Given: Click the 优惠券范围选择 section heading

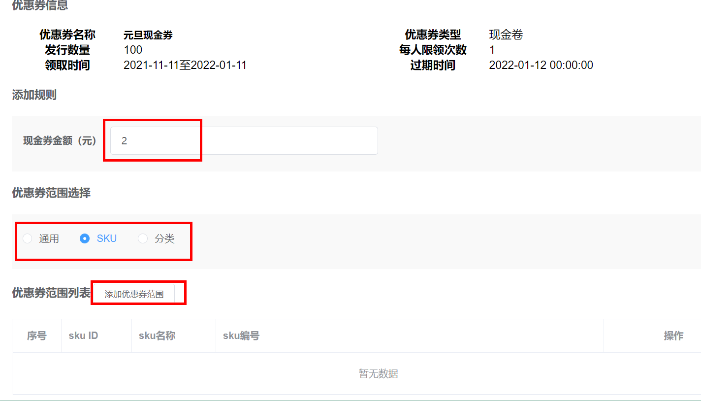Looking at the screenshot, I should pyautogui.click(x=51, y=193).
